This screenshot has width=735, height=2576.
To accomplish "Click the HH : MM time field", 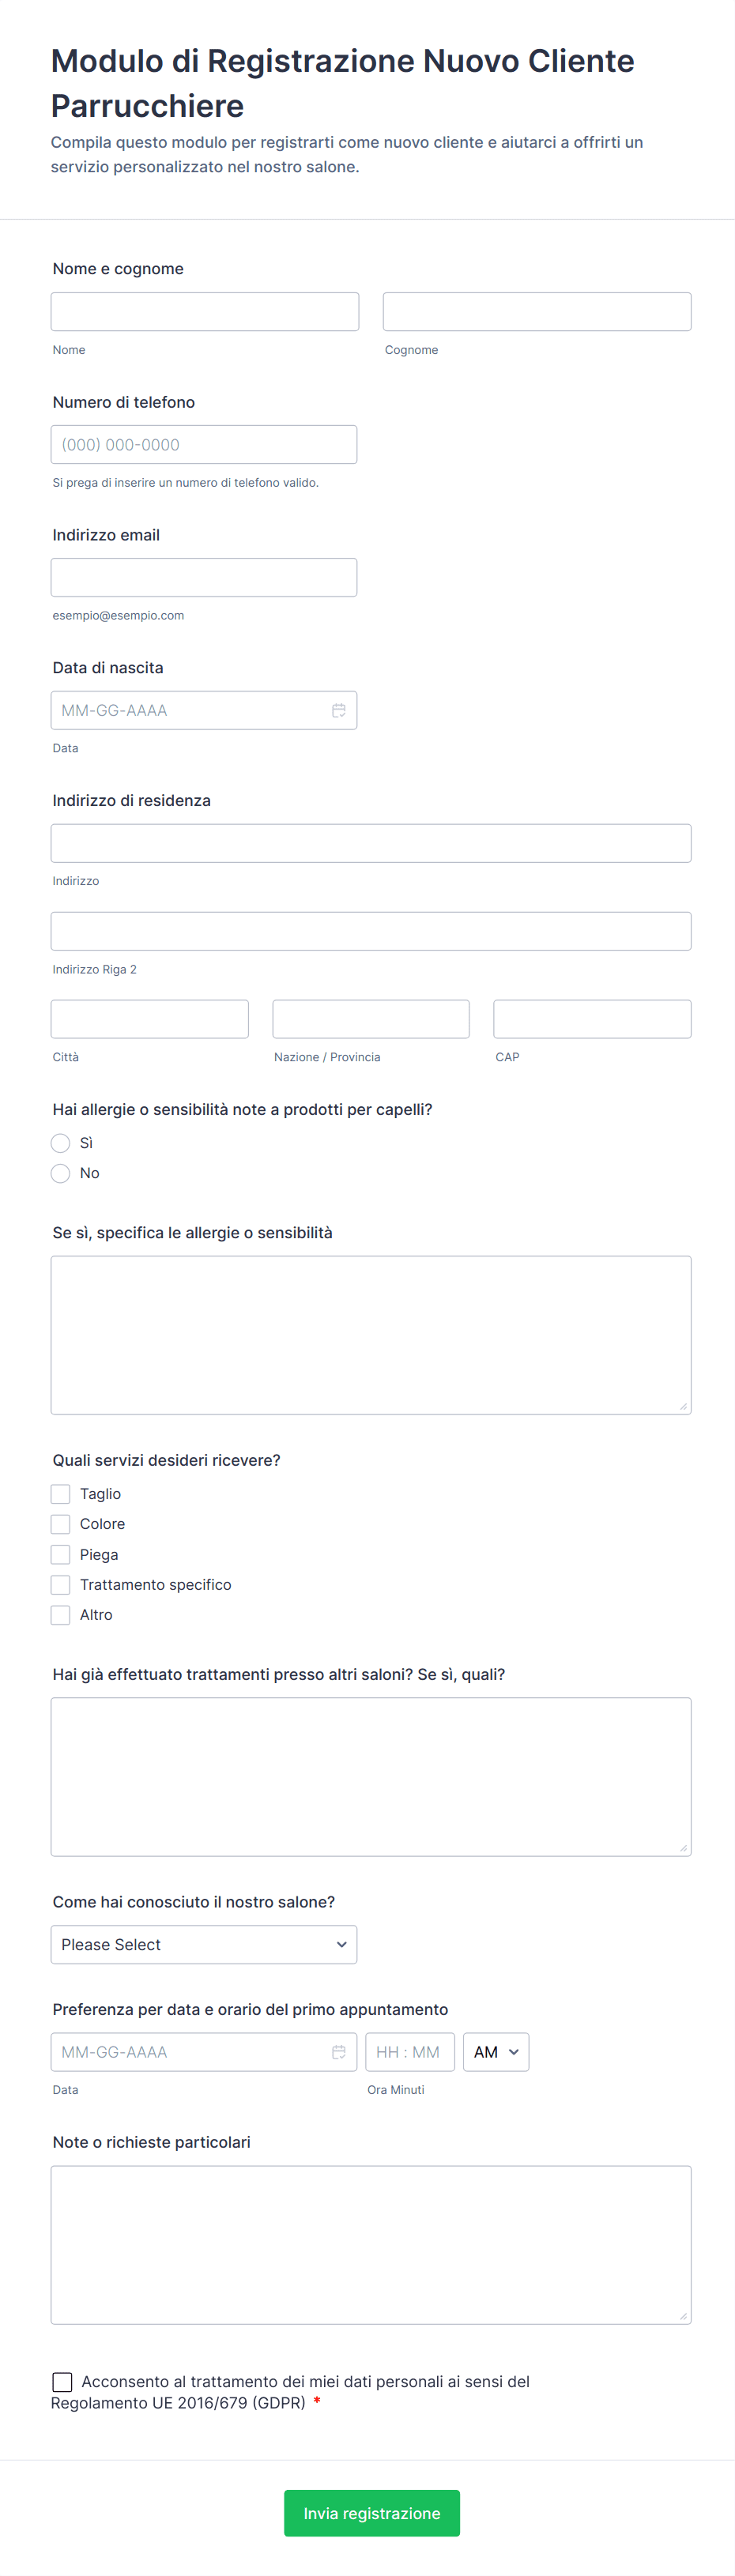I will click(x=409, y=2052).
